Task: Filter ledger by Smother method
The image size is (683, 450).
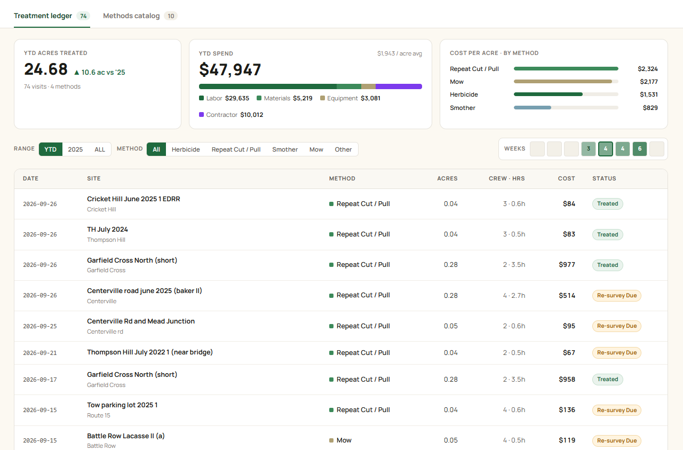Action: coord(285,149)
